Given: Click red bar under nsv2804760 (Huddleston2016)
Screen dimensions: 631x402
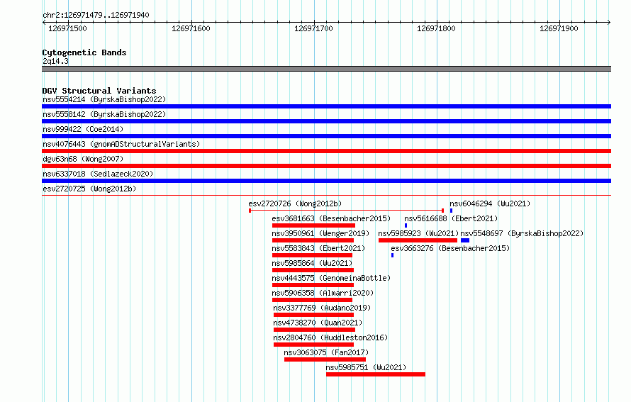Looking at the screenshot, I should (313, 345).
